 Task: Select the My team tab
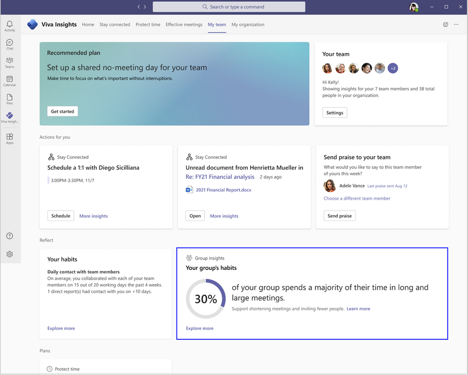coord(217,24)
